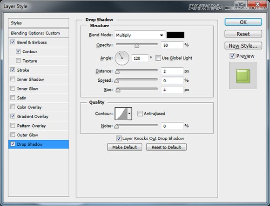Image resolution: width=270 pixels, height=206 pixels.
Task: Open the Blend Mode Multiply dropdown
Action: click(x=140, y=35)
